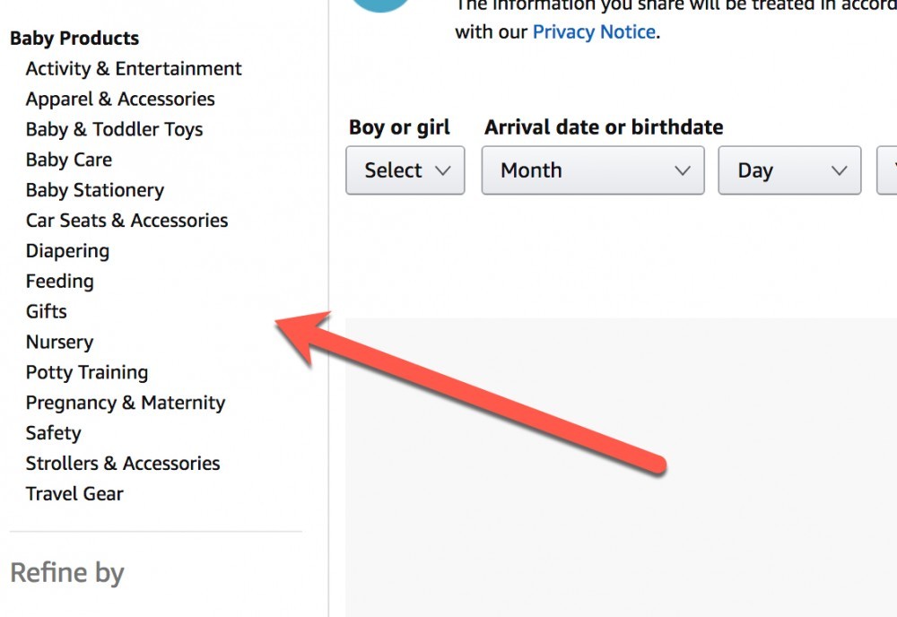The image size is (897, 617).
Task: View Pregnancy & Maternity items
Action: [125, 403]
